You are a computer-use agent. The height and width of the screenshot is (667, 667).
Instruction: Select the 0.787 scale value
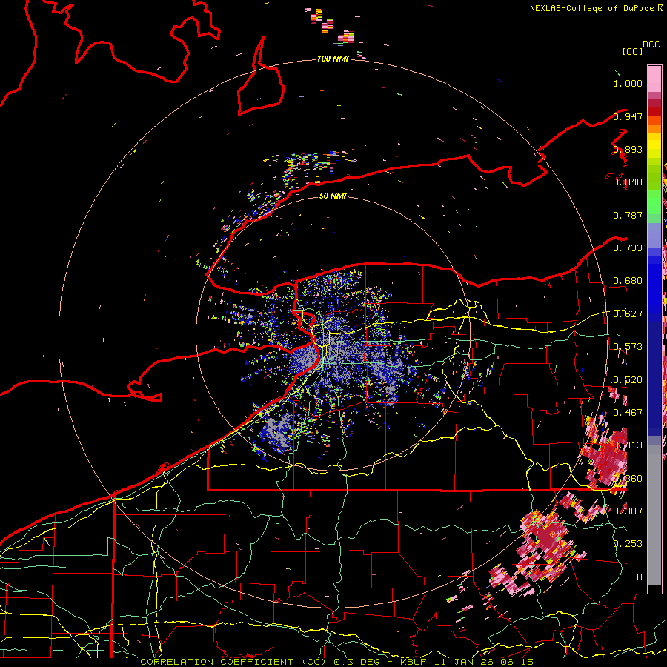tap(628, 215)
